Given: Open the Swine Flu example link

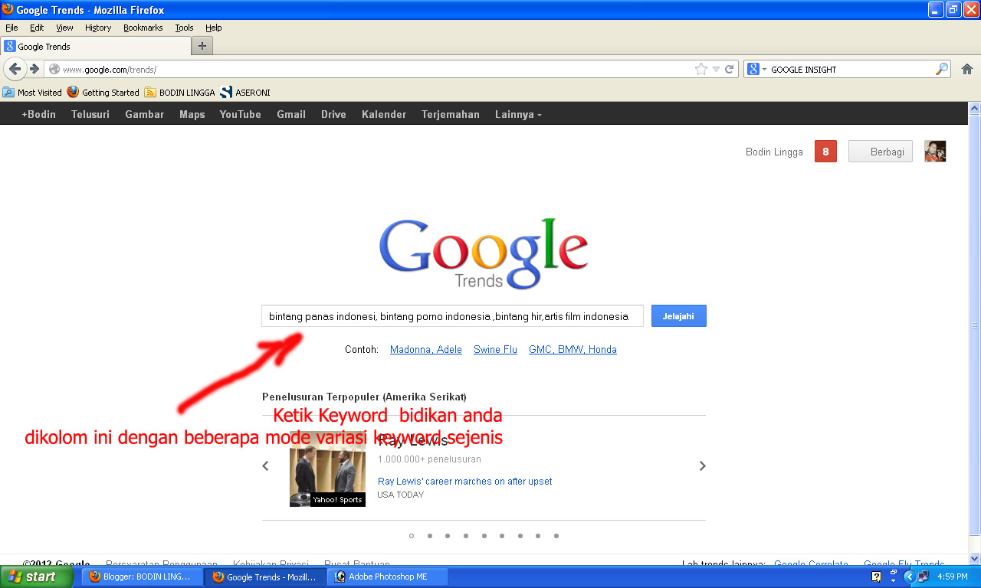Looking at the screenshot, I should 495,349.
